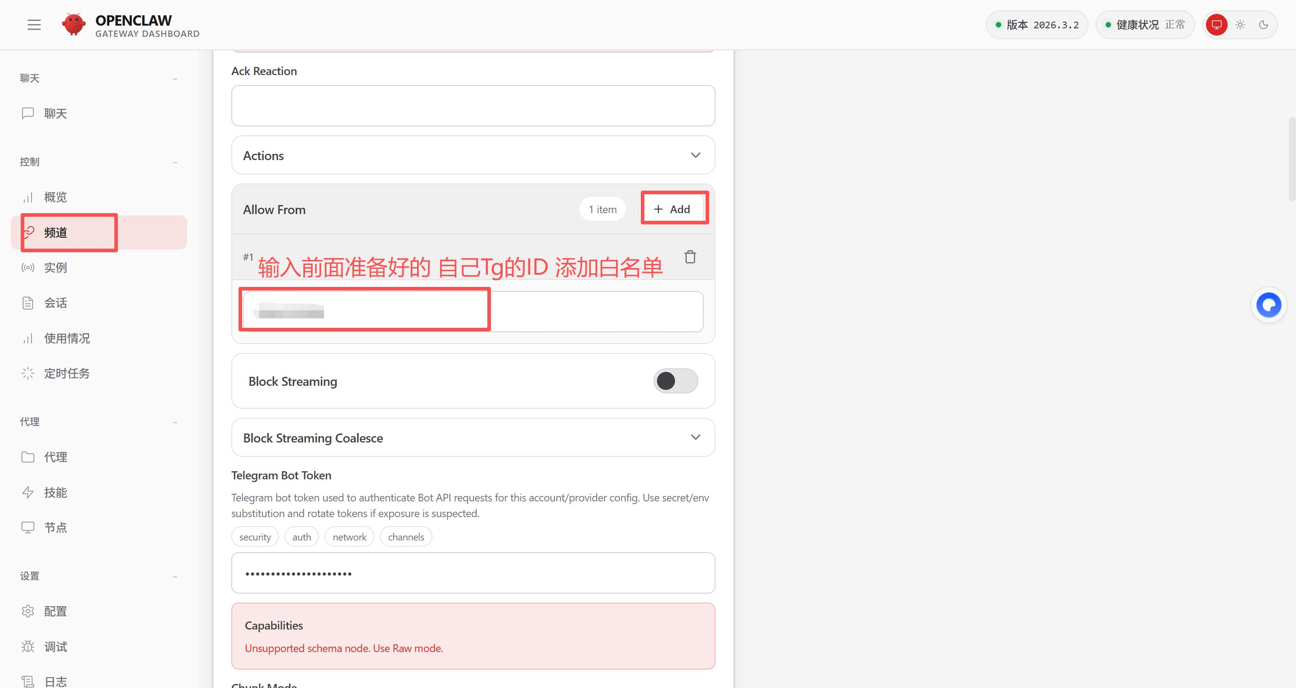Screen dimensions: 1296x688
Task: Select the system theme monitor icon
Action: click(1216, 25)
